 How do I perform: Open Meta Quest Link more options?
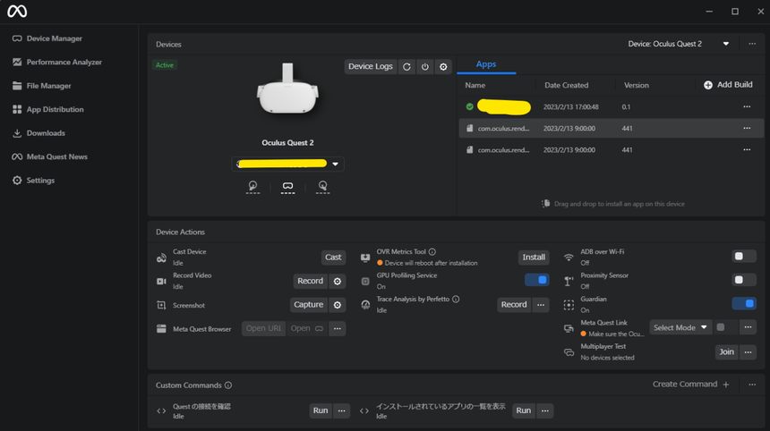point(748,327)
